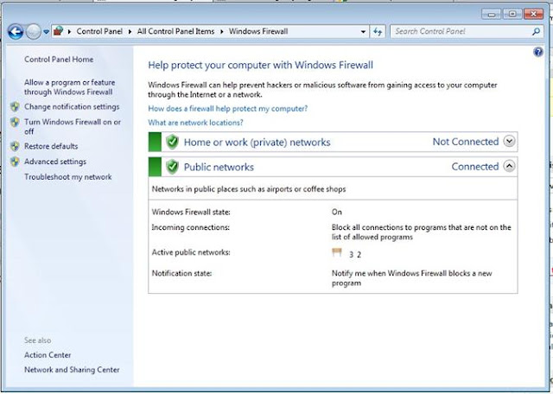Viewport: 553px width, 394px height.
Task: Open the address bar history dropdown
Action: click(363, 32)
